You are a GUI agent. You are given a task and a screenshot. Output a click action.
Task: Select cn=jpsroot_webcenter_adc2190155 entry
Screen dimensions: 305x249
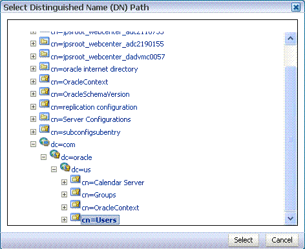click(x=107, y=44)
